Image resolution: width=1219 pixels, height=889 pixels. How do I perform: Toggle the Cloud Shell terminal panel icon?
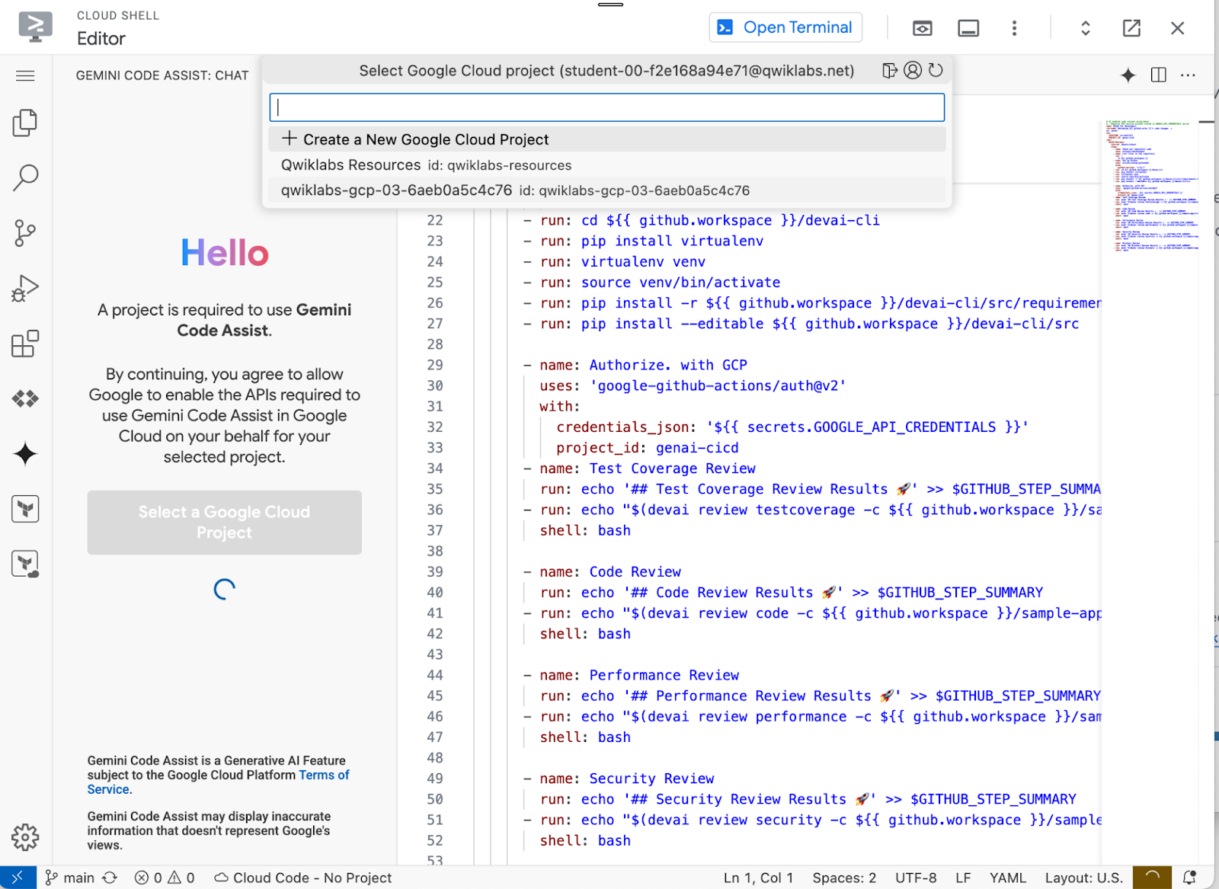click(968, 28)
